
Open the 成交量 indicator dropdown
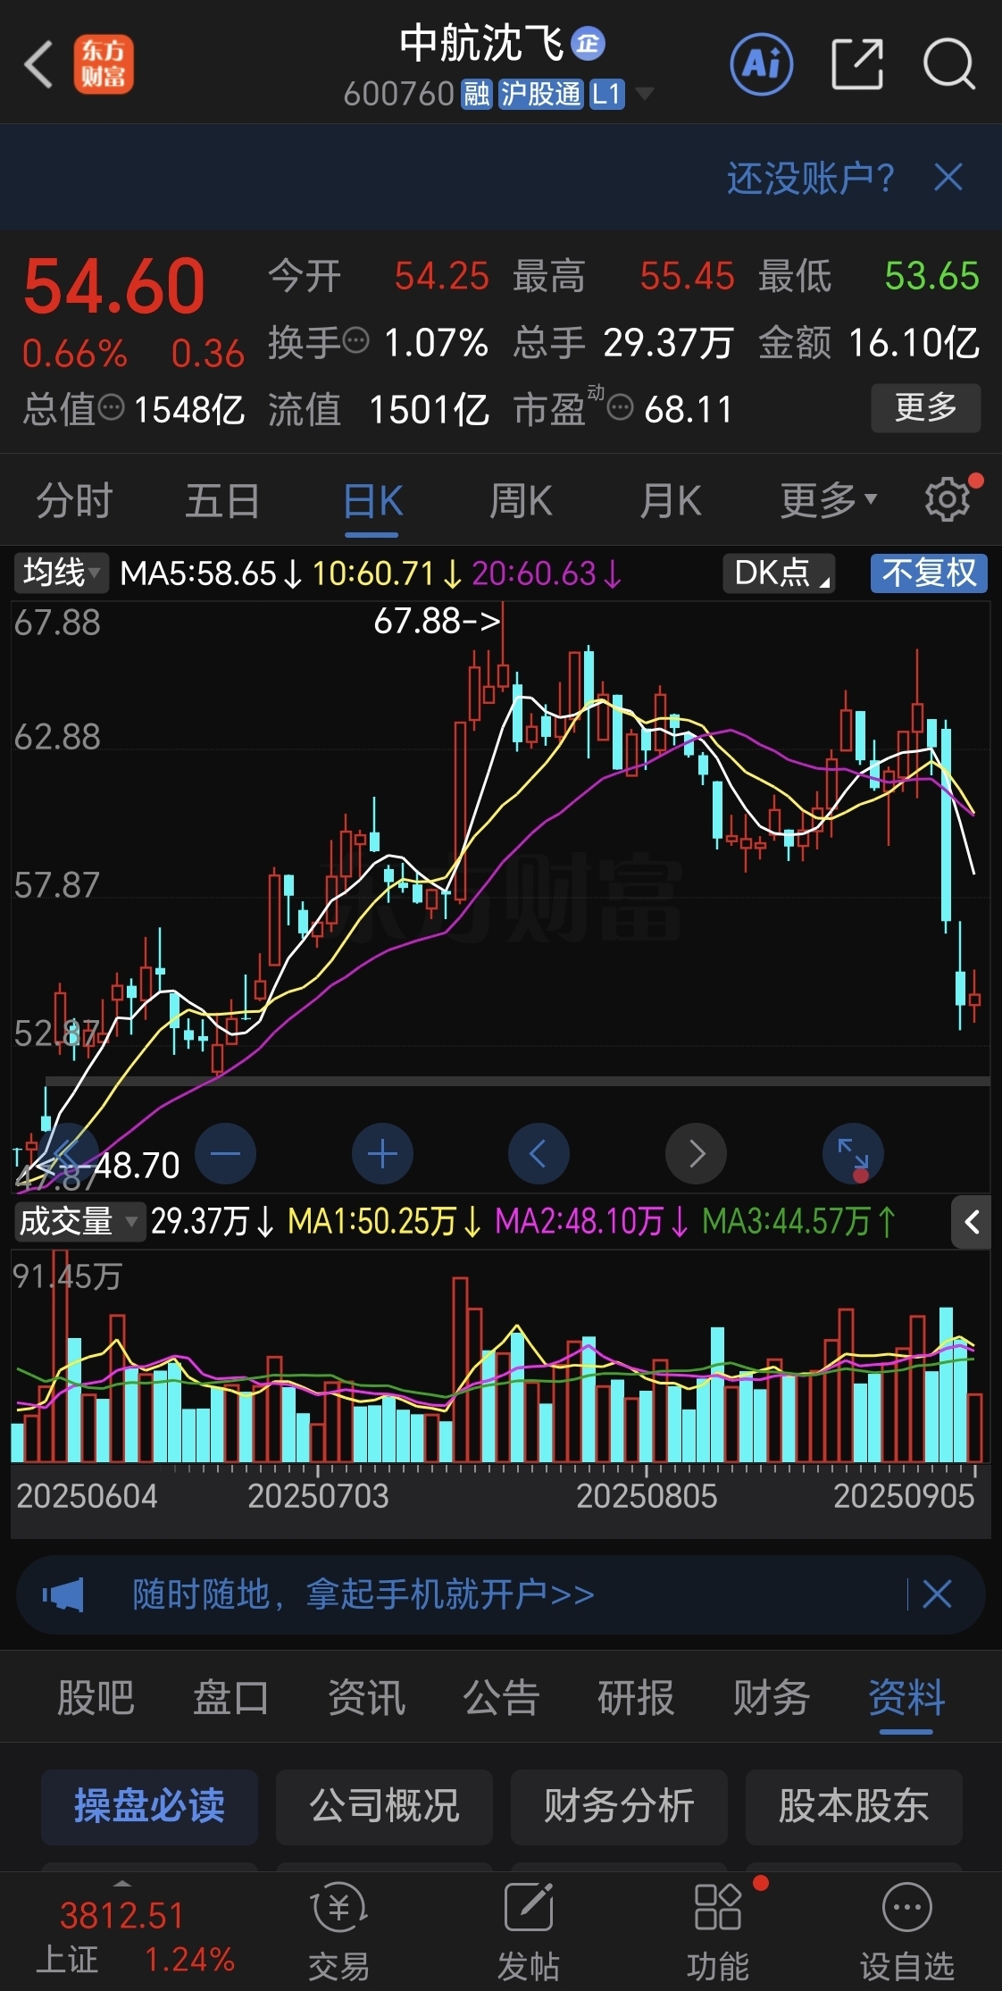[79, 1221]
